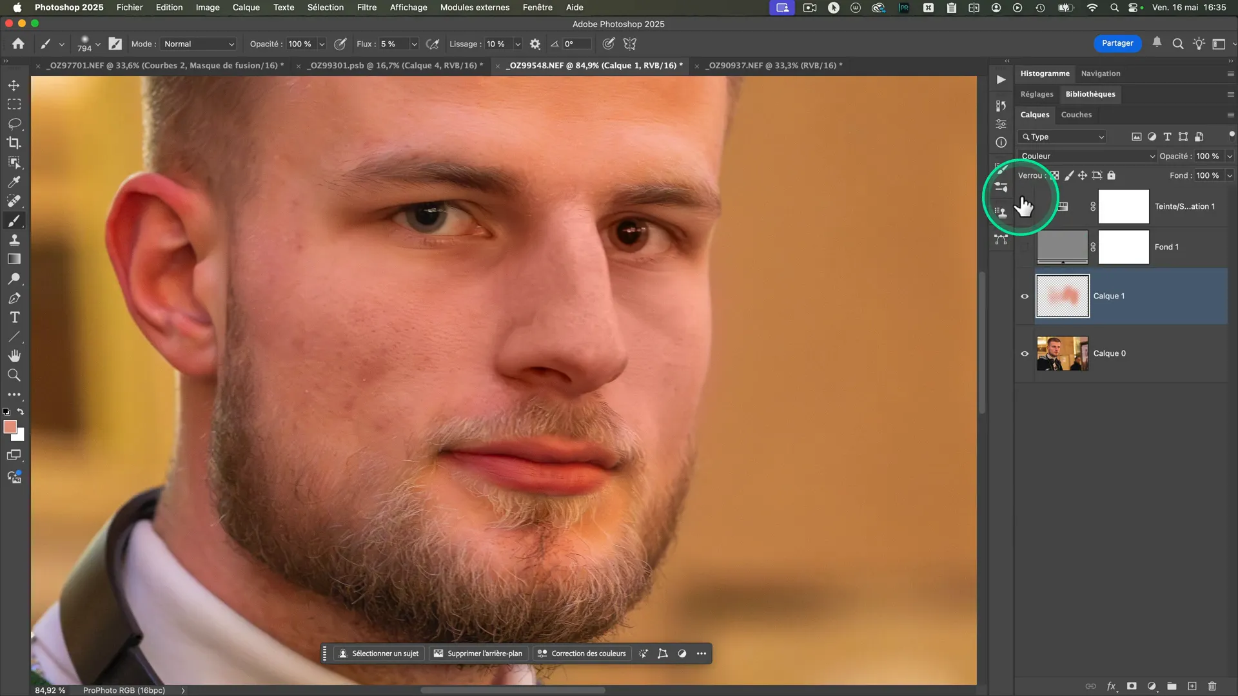Select the Zoom tool

pyautogui.click(x=14, y=375)
